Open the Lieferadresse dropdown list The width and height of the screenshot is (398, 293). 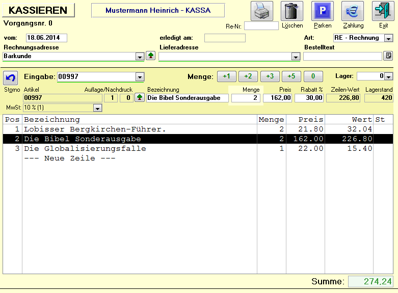pyautogui.click(x=295, y=57)
